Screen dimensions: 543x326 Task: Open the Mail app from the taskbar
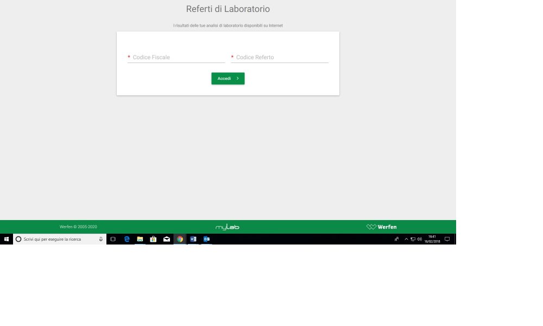pos(166,239)
